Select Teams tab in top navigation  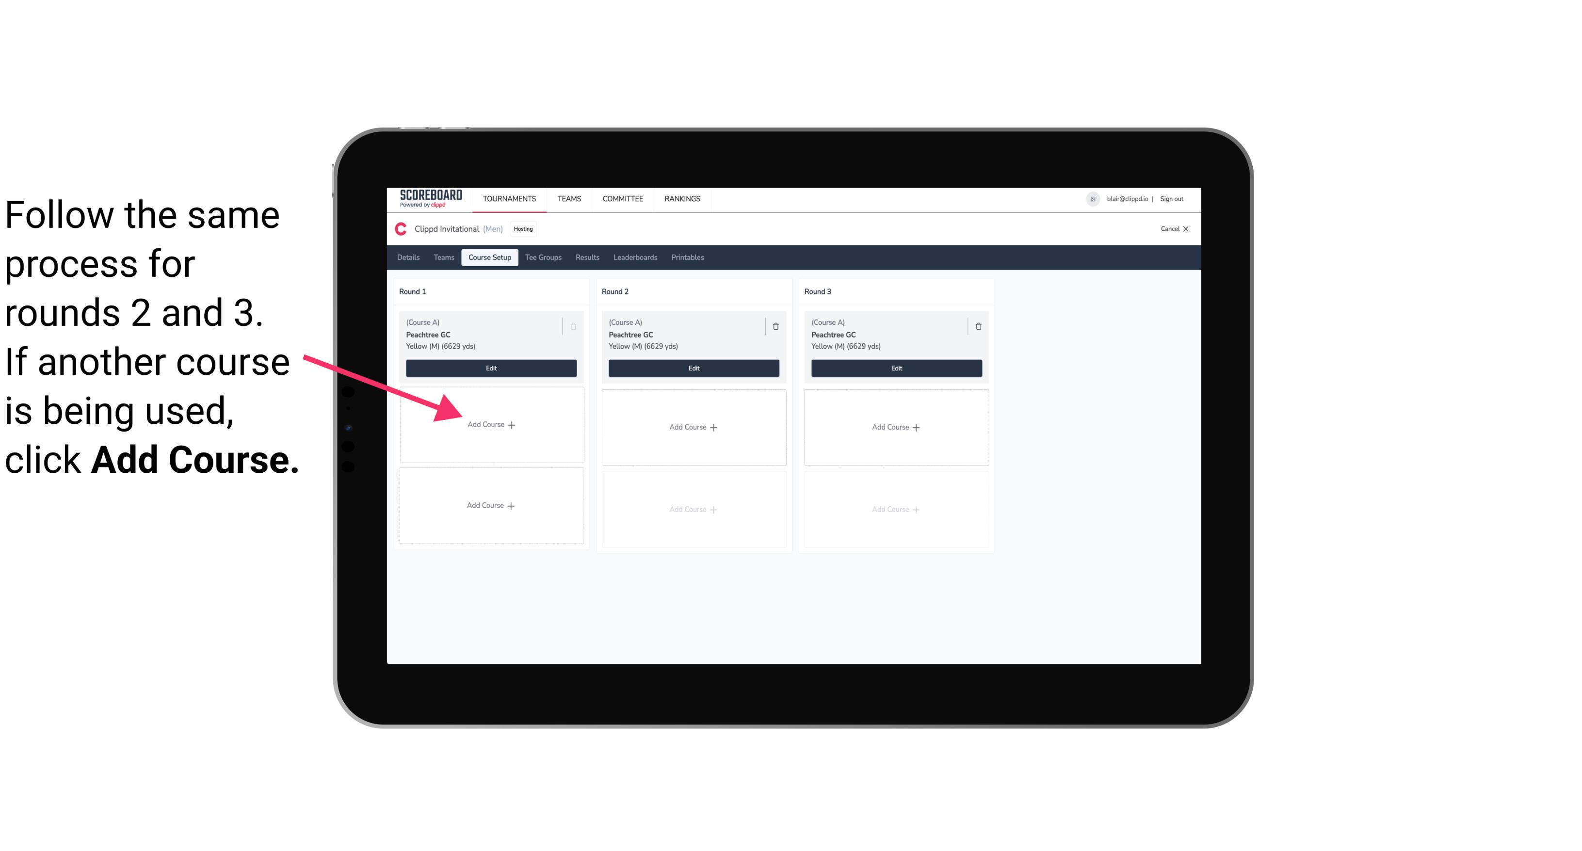[x=569, y=198]
